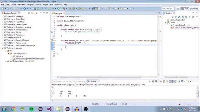Click the New Java Package icon

click(70, 8)
